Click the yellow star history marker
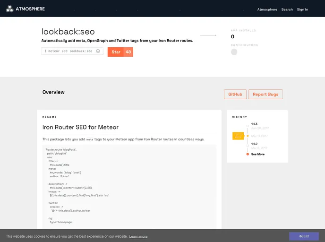 [x=248, y=136]
